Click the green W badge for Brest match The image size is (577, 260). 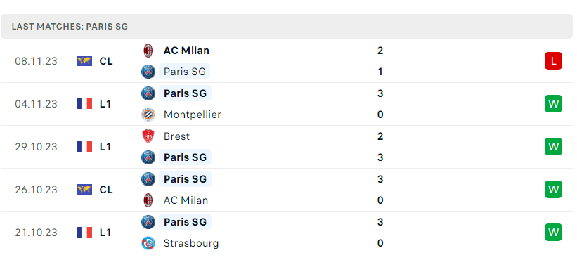click(x=553, y=147)
